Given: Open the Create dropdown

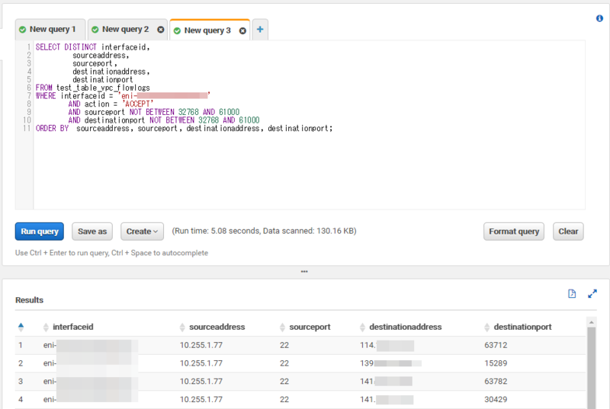Looking at the screenshot, I should click(x=142, y=232).
